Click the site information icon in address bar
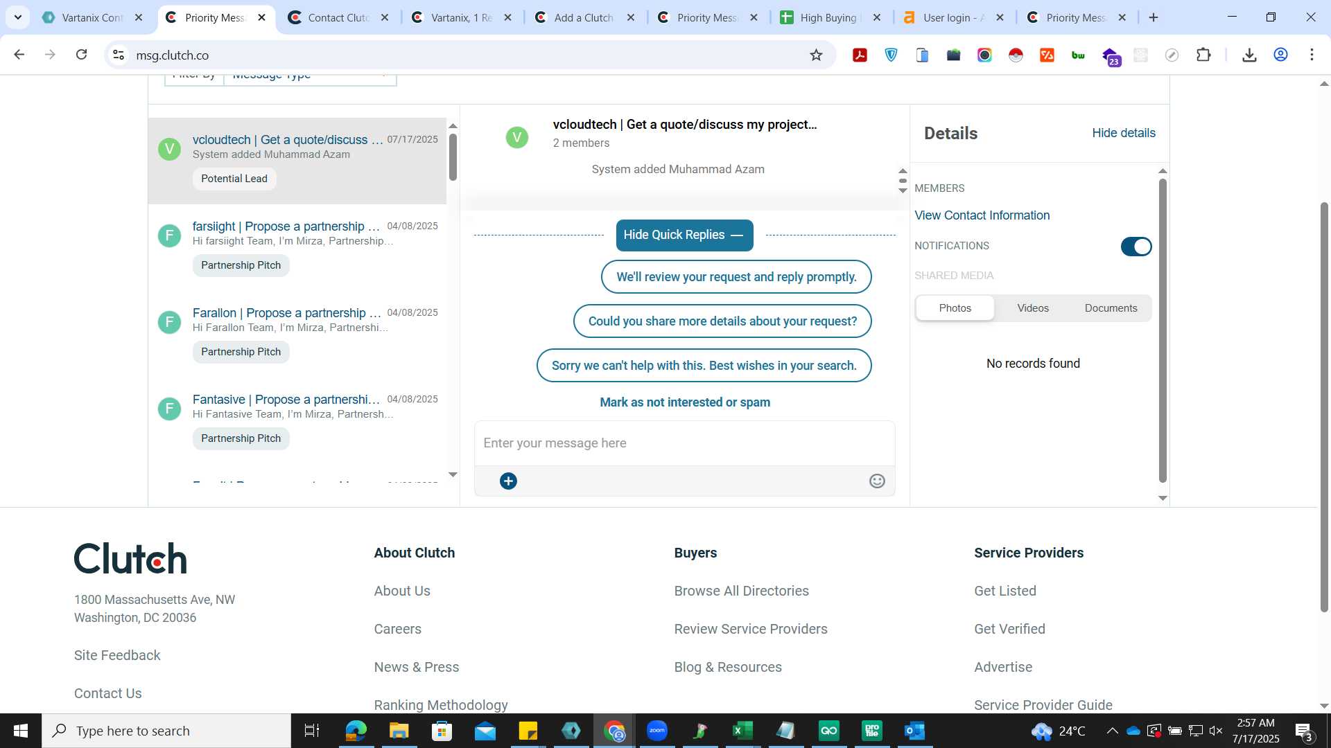Image resolution: width=1331 pixels, height=748 pixels. click(x=119, y=55)
